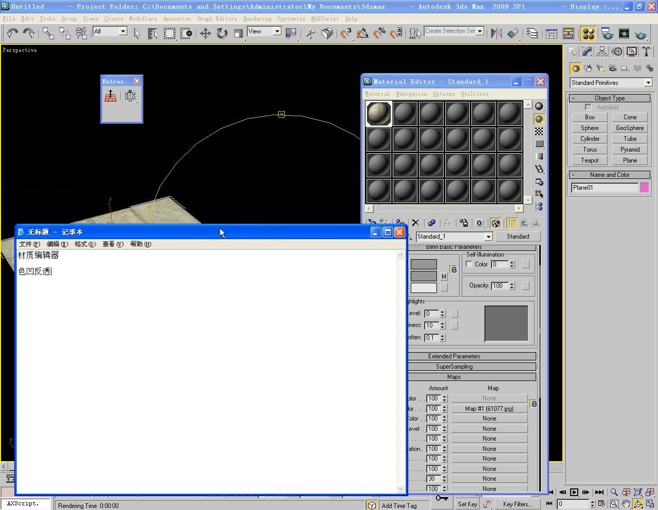This screenshot has width=658, height=510.
Task: Collapse the Object Type rollout
Action: pyautogui.click(x=610, y=98)
